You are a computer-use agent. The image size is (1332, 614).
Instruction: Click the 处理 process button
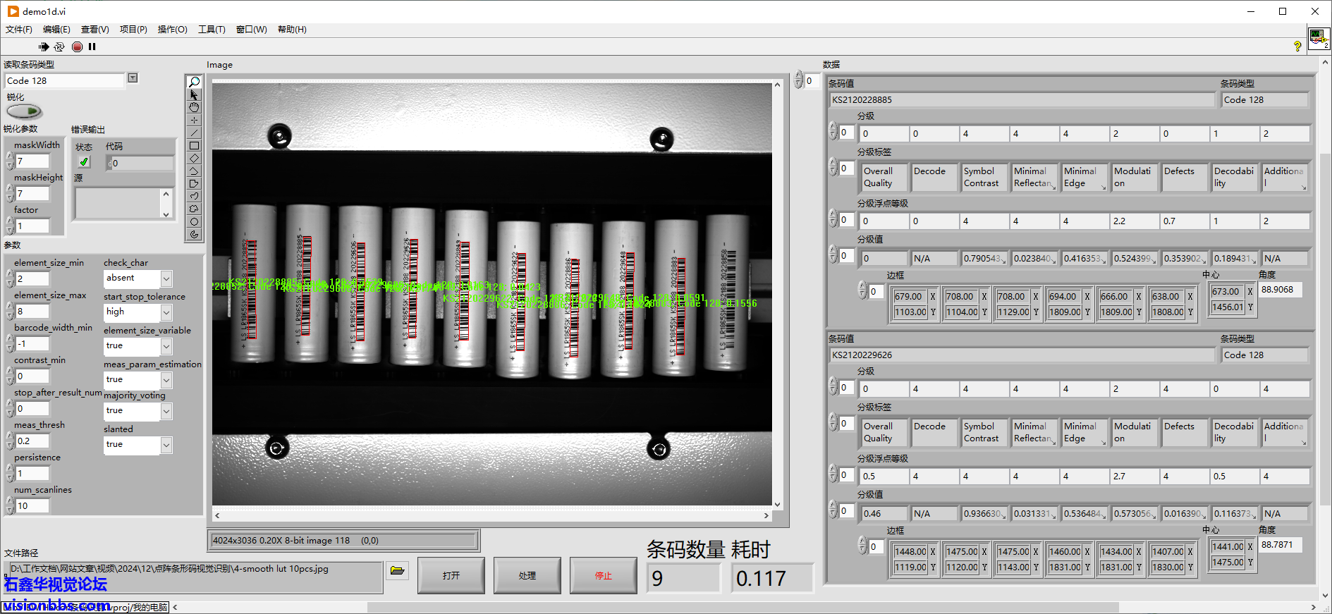[527, 576]
